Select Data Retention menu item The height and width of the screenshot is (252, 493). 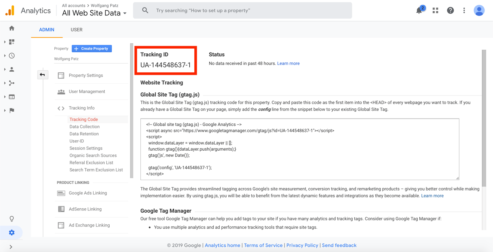pos(84,134)
